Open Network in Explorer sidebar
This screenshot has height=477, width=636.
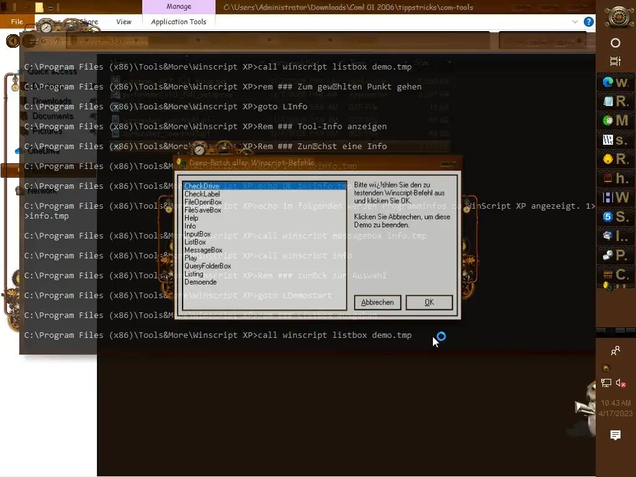[x=42, y=191]
